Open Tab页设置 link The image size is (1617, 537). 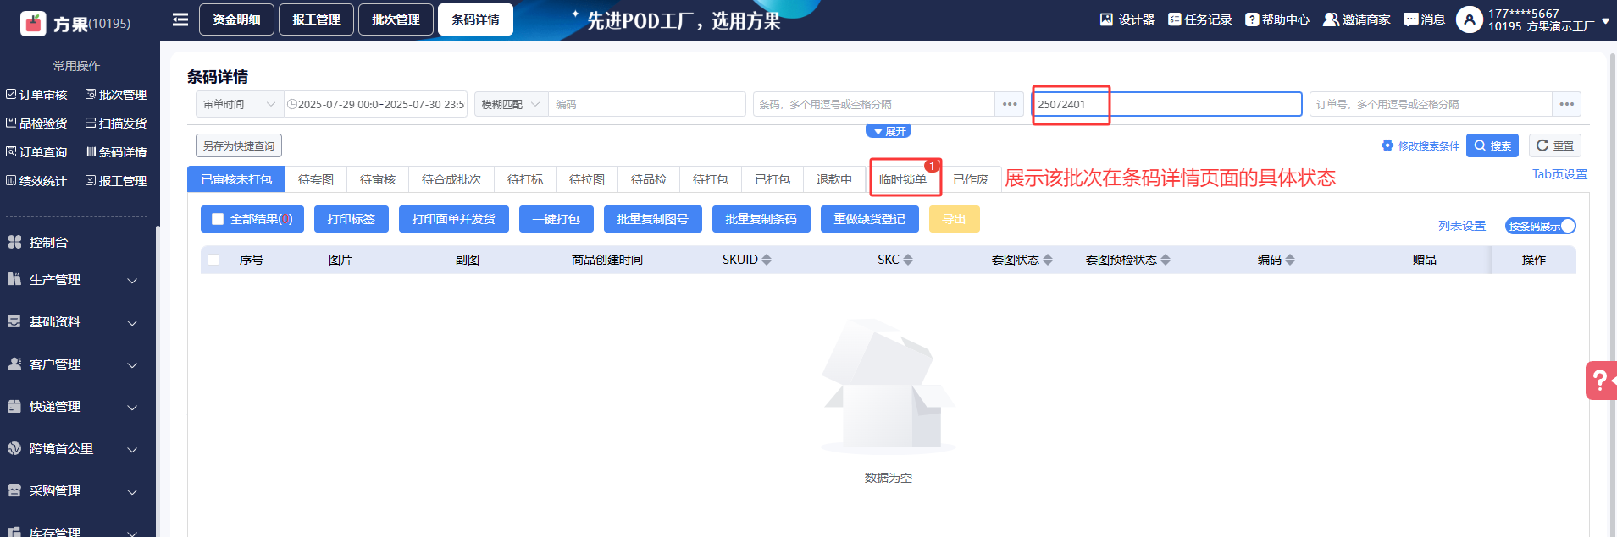[x=1559, y=174]
